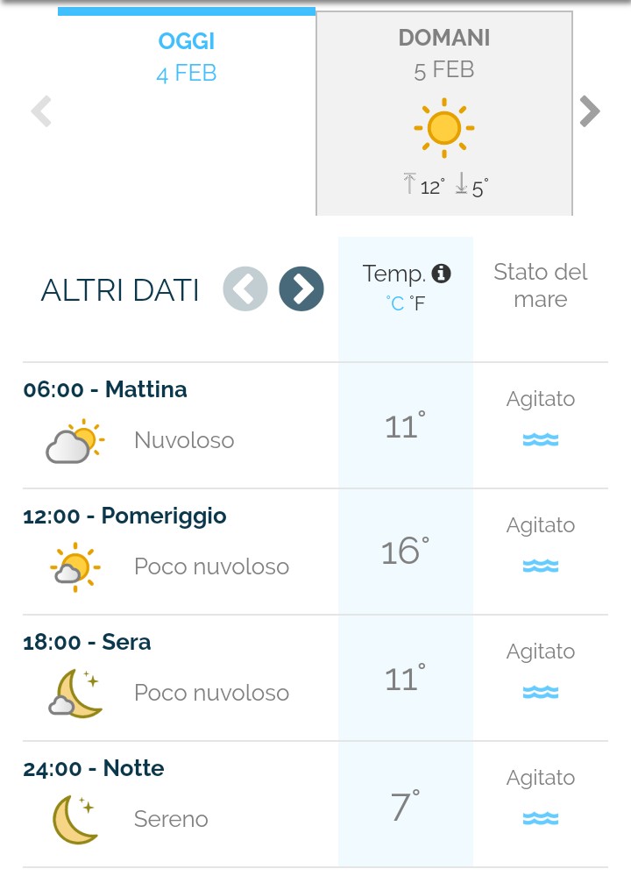Open the 12:00 - Pomeriggio row
This screenshot has width=631, height=876.
point(315,552)
